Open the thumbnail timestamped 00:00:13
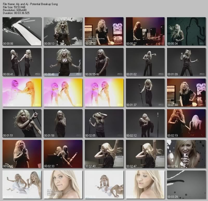208x201 pixels. pos(63,31)
